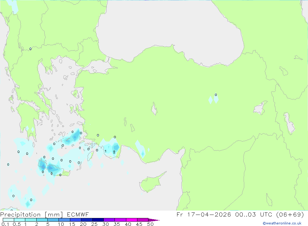Click the legend label "0.5"
This screenshot has width=308, height=226.
[17, 224]
